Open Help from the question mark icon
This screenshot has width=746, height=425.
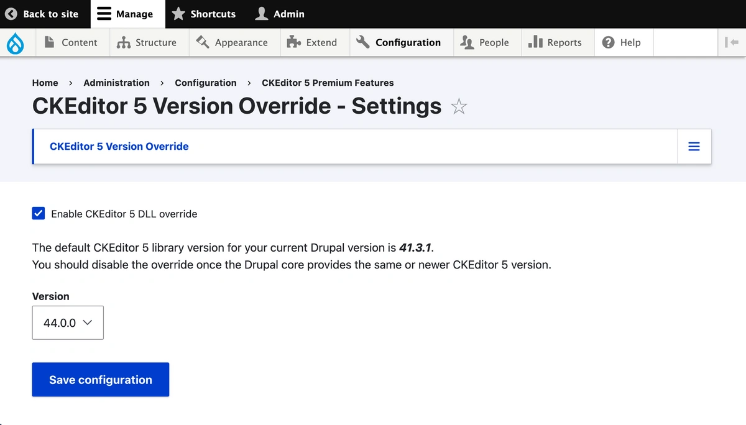pos(609,42)
